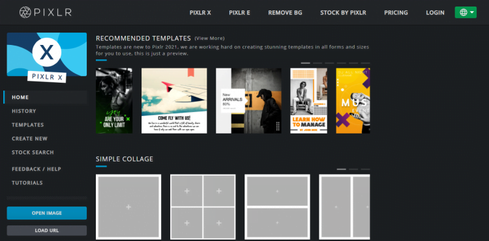Open 'Come Fly With Us' template
This screenshot has width=489, height=241.
(x=174, y=100)
